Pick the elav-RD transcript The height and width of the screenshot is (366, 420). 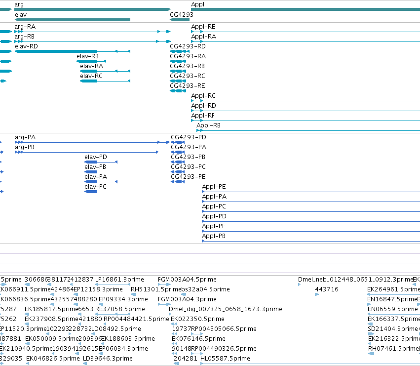pos(27,46)
